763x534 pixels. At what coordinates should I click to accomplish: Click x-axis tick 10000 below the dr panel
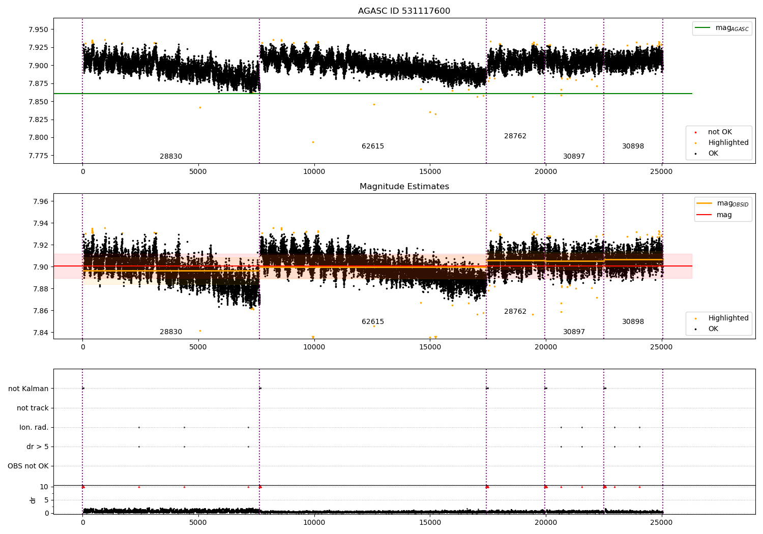coord(314,522)
